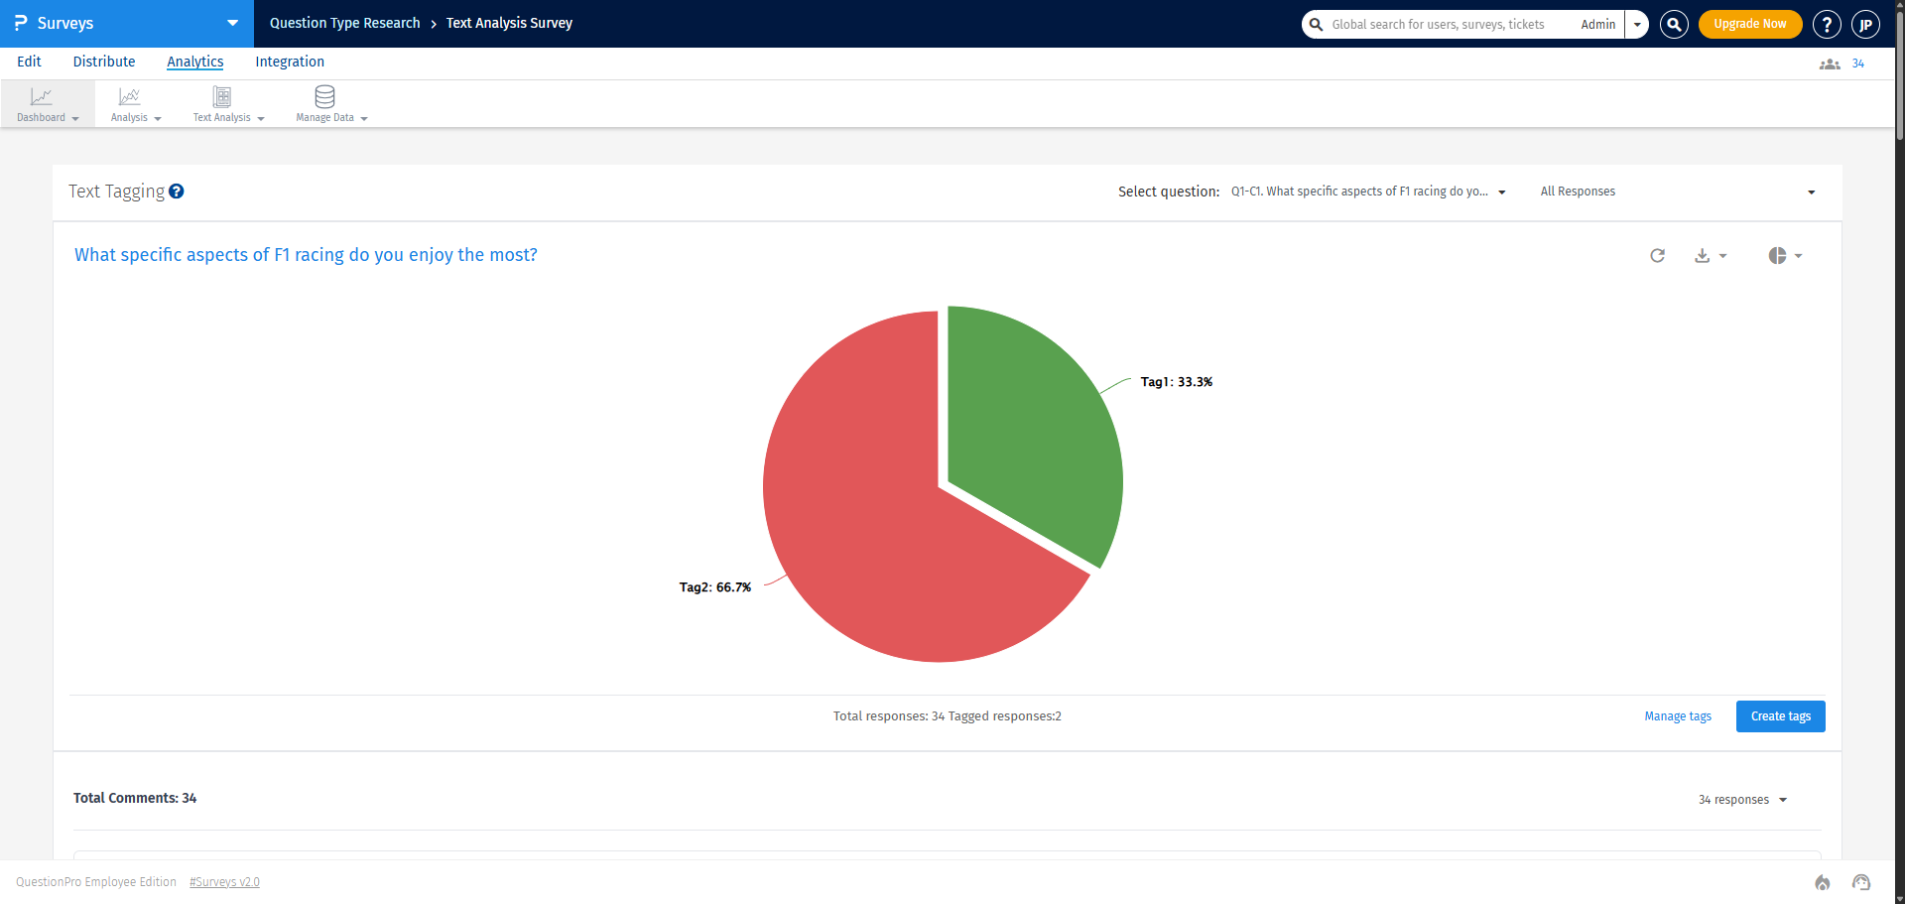This screenshot has height=904, width=1905.
Task: Open global search magnifier
Action: pyautogui.click(x=1674, y=24)
